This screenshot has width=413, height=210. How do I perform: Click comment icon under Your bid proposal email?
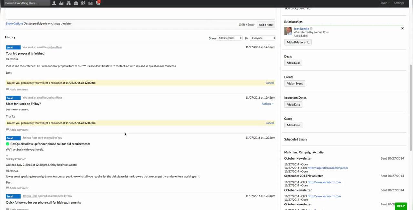coord(7,89)
